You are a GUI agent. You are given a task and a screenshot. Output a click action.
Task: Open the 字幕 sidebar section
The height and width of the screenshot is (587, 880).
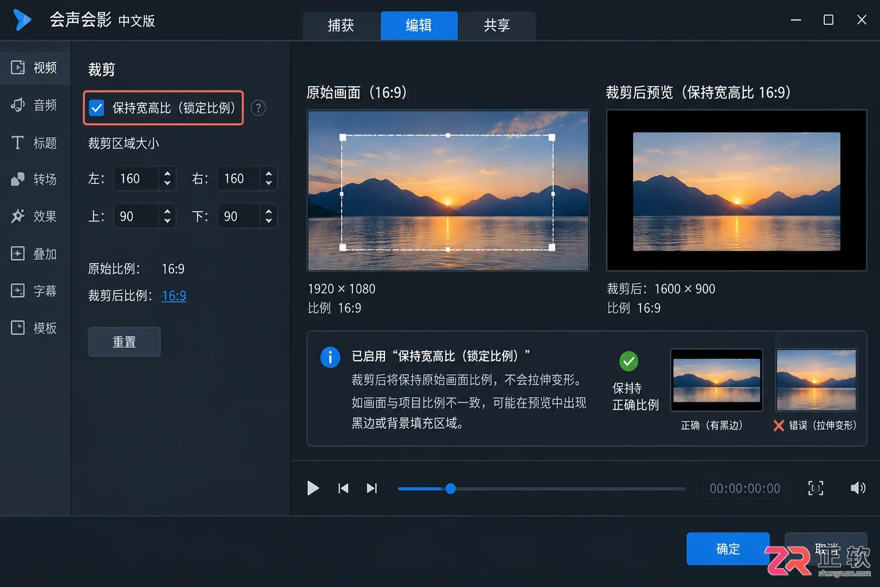(x=35, y=291)
